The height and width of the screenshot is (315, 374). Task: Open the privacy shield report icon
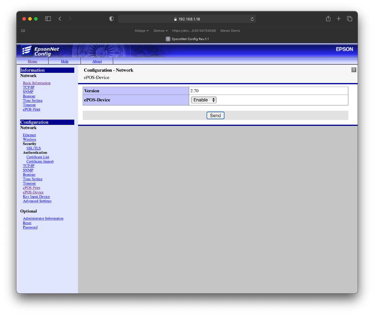click(111, 19)
